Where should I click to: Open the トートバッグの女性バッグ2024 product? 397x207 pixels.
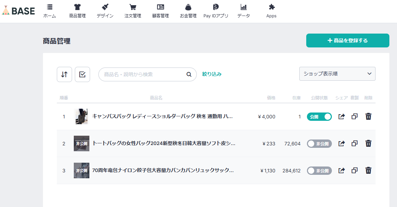[x=164, y=144]
